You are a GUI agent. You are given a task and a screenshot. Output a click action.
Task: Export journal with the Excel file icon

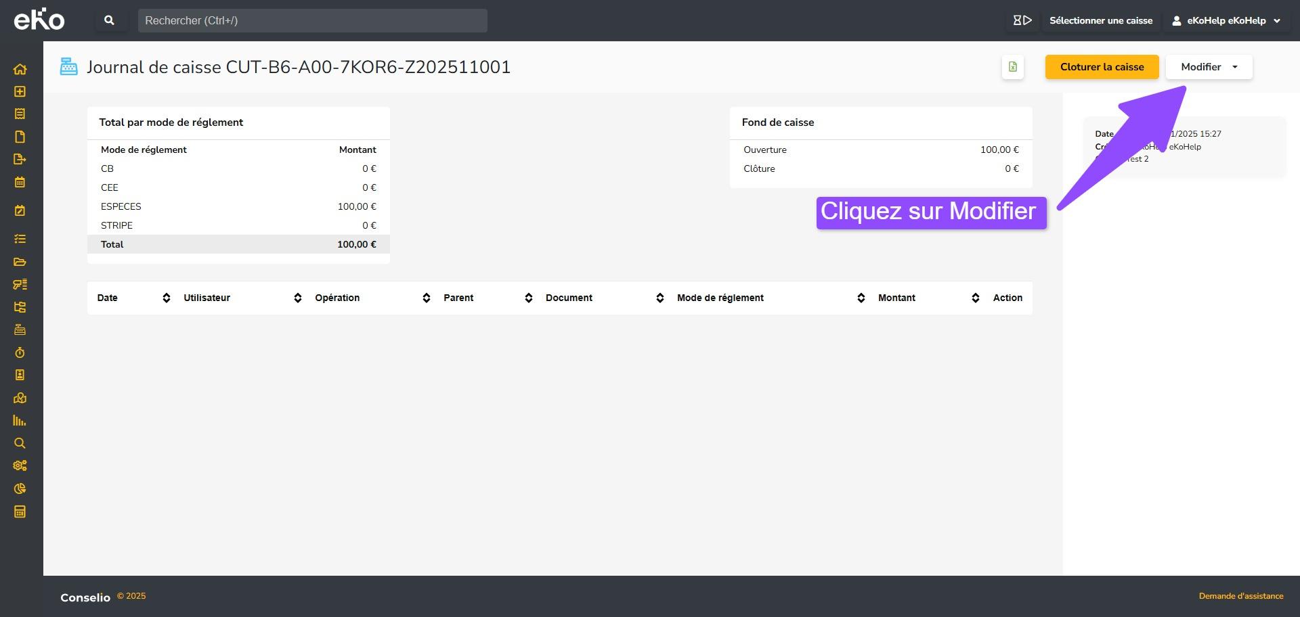[1012, 67]
